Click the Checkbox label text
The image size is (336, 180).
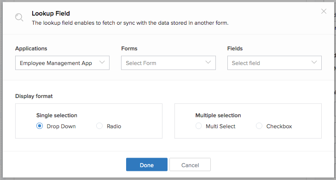279,126
